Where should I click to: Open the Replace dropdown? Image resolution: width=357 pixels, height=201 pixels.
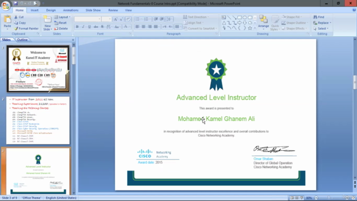point(322,23)
